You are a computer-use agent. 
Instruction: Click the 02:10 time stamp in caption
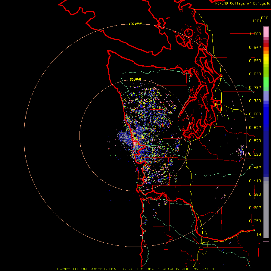207,269
